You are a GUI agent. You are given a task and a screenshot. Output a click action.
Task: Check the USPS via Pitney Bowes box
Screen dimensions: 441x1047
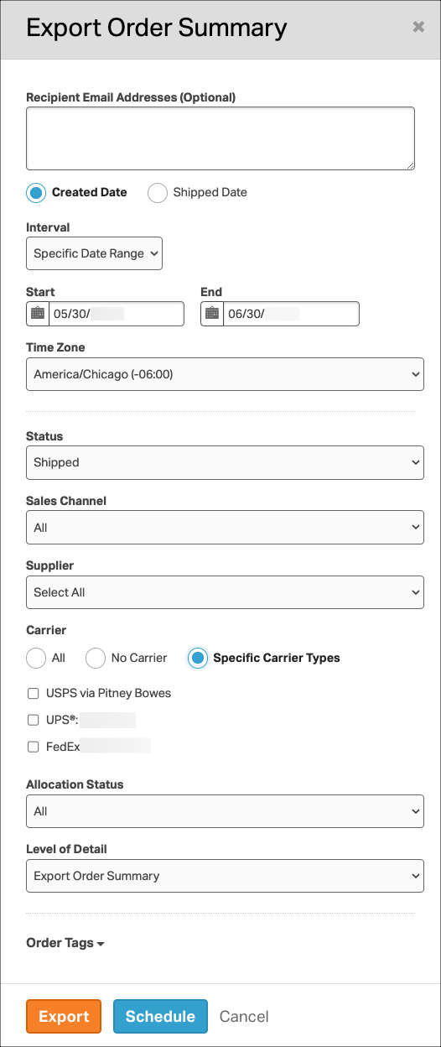coord(34,694)
